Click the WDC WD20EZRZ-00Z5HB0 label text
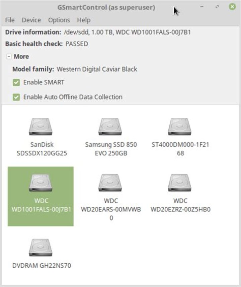241x287 pixels. coord(180,205)
